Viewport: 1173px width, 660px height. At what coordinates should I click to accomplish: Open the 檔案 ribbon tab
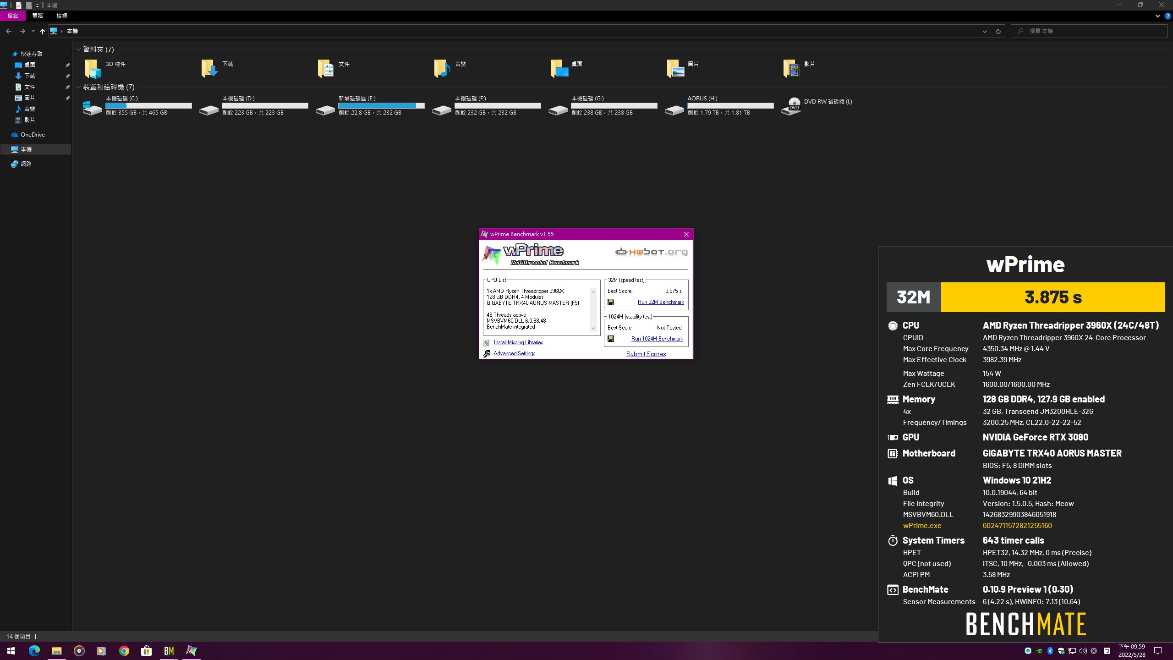pyautogui.click(x=13, y=16)
